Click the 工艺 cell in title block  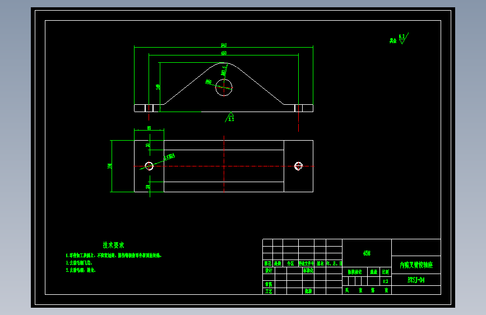[x=269, y=291]
